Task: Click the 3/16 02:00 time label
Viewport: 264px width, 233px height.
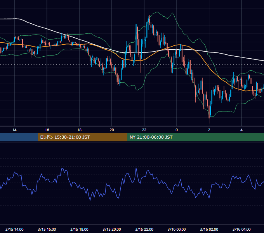Action: click(x=209, y=229)
